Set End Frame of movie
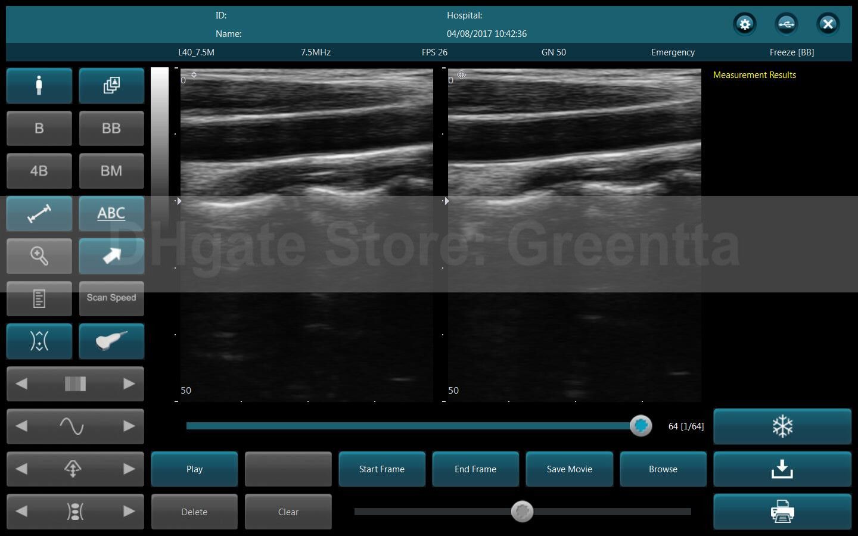The height and width of the screenshot is (536, 858). 475,469
